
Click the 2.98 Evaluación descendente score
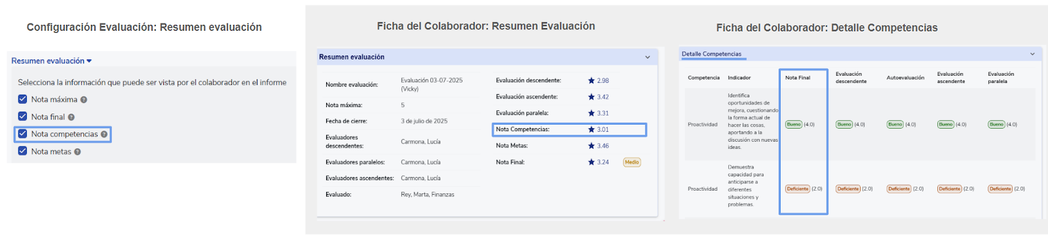[x=603, y=81]
